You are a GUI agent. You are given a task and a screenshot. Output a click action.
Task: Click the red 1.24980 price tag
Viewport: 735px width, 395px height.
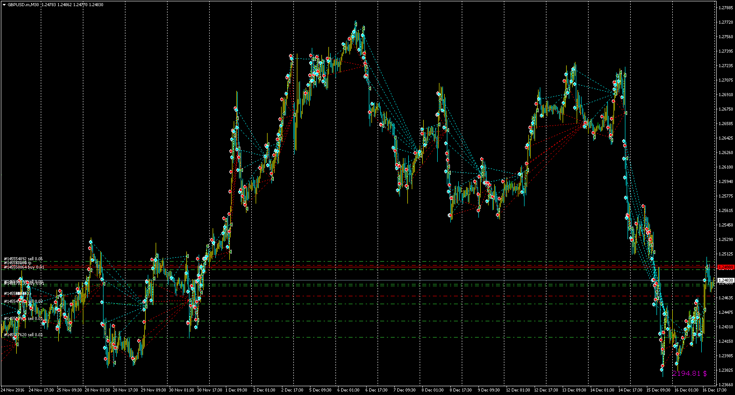726,267
